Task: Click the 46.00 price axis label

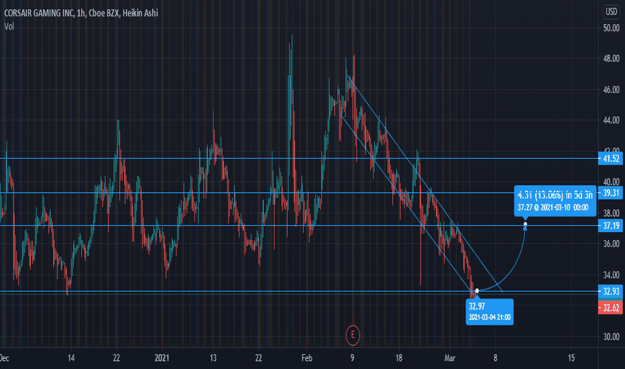Action: click(611, 89)
